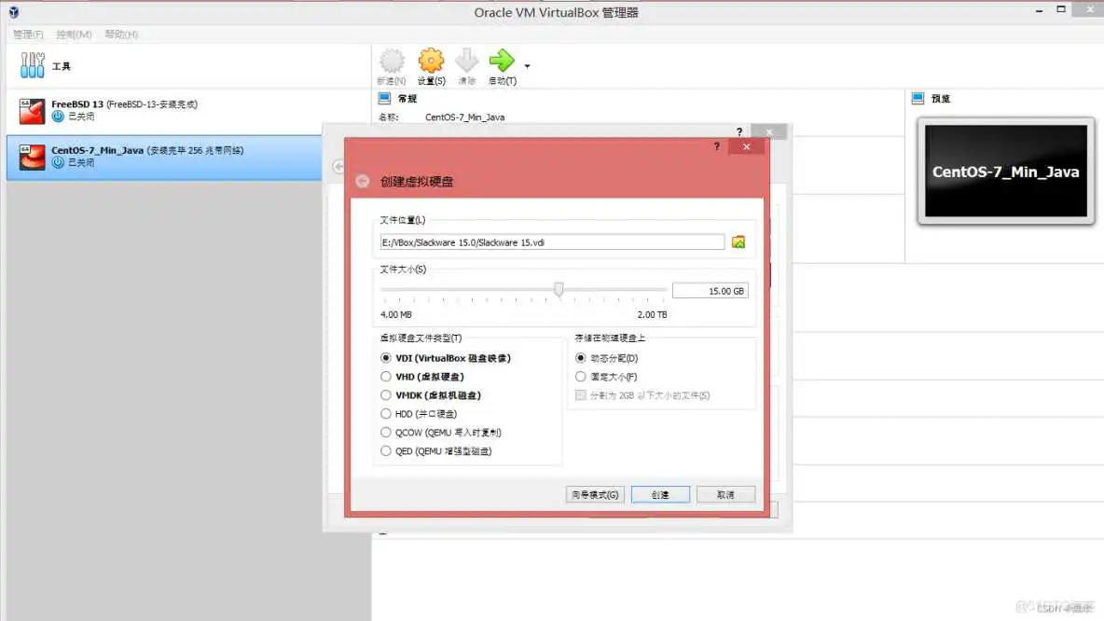Open the 管理(F) menu
The height and width of the screenshot is (621, 1104).
(x=26, y=34)
